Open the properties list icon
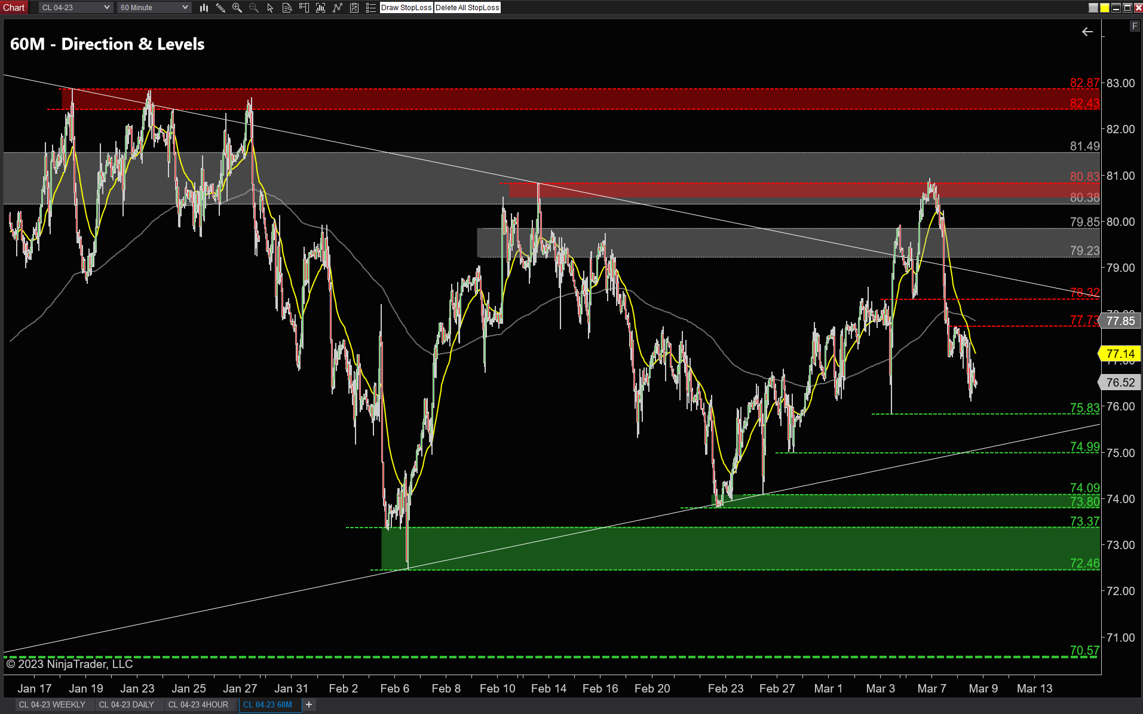The image size is (1143, 714). click(x=371, y=8)
